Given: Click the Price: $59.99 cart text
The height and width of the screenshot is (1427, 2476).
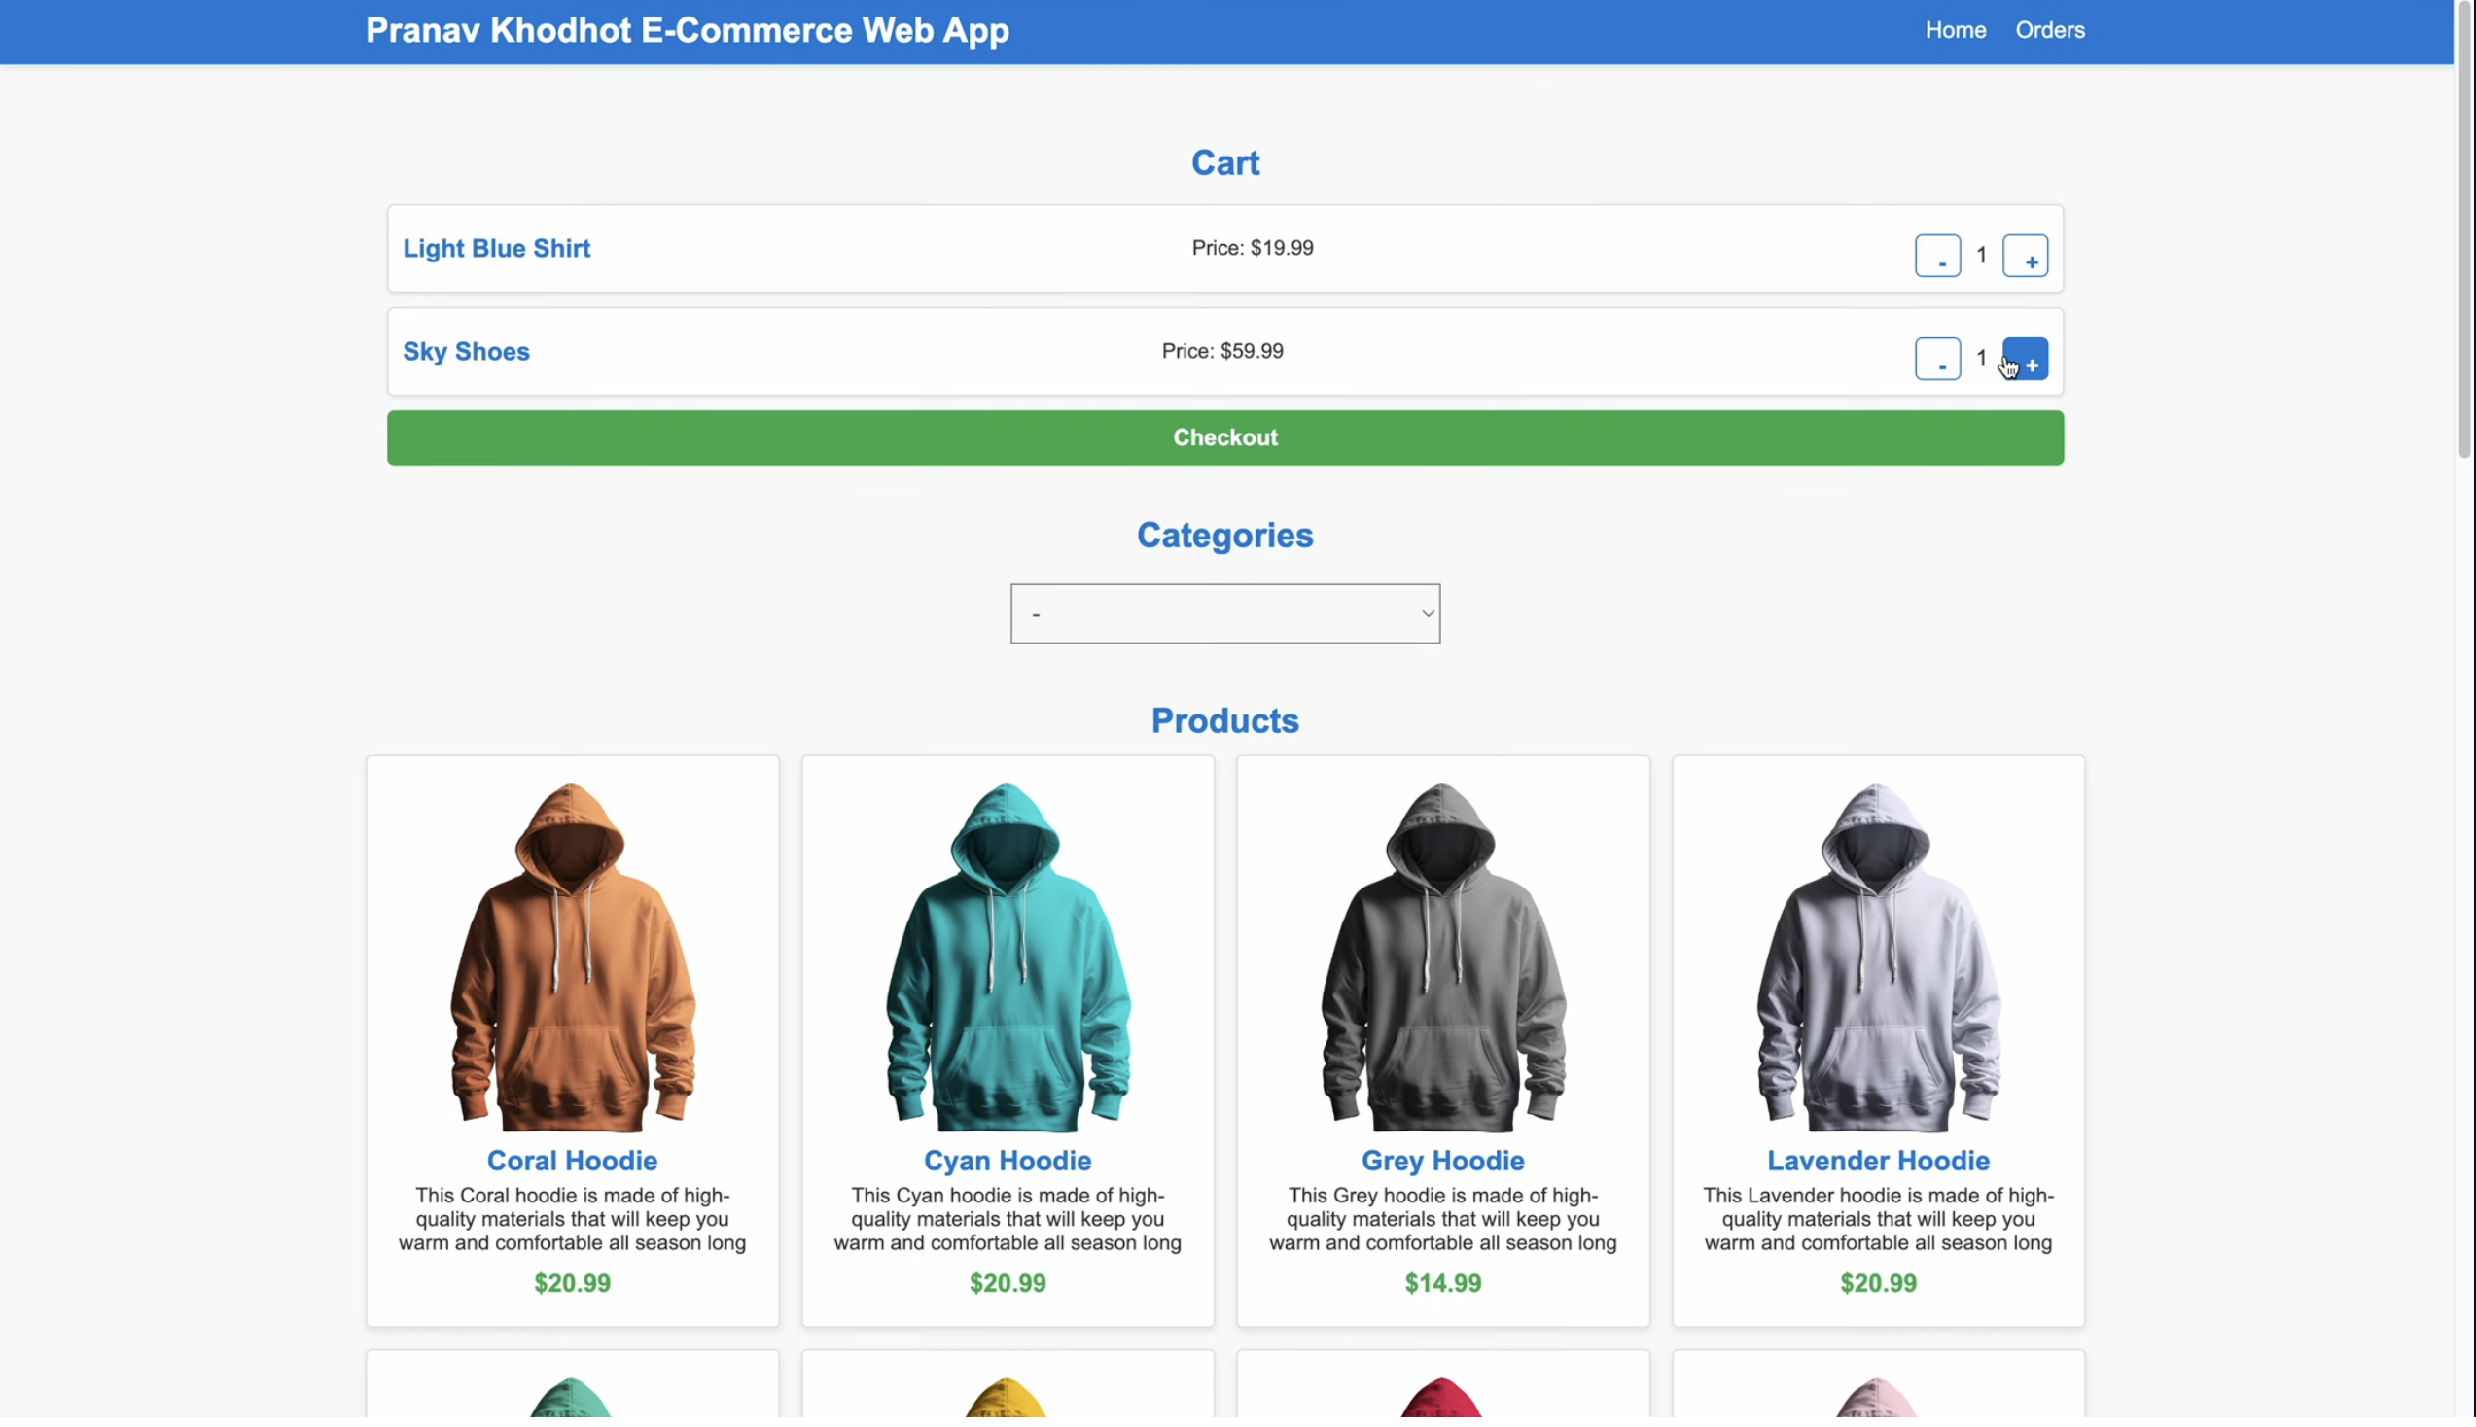Looking at the screenshot, I should (1222, 352).
